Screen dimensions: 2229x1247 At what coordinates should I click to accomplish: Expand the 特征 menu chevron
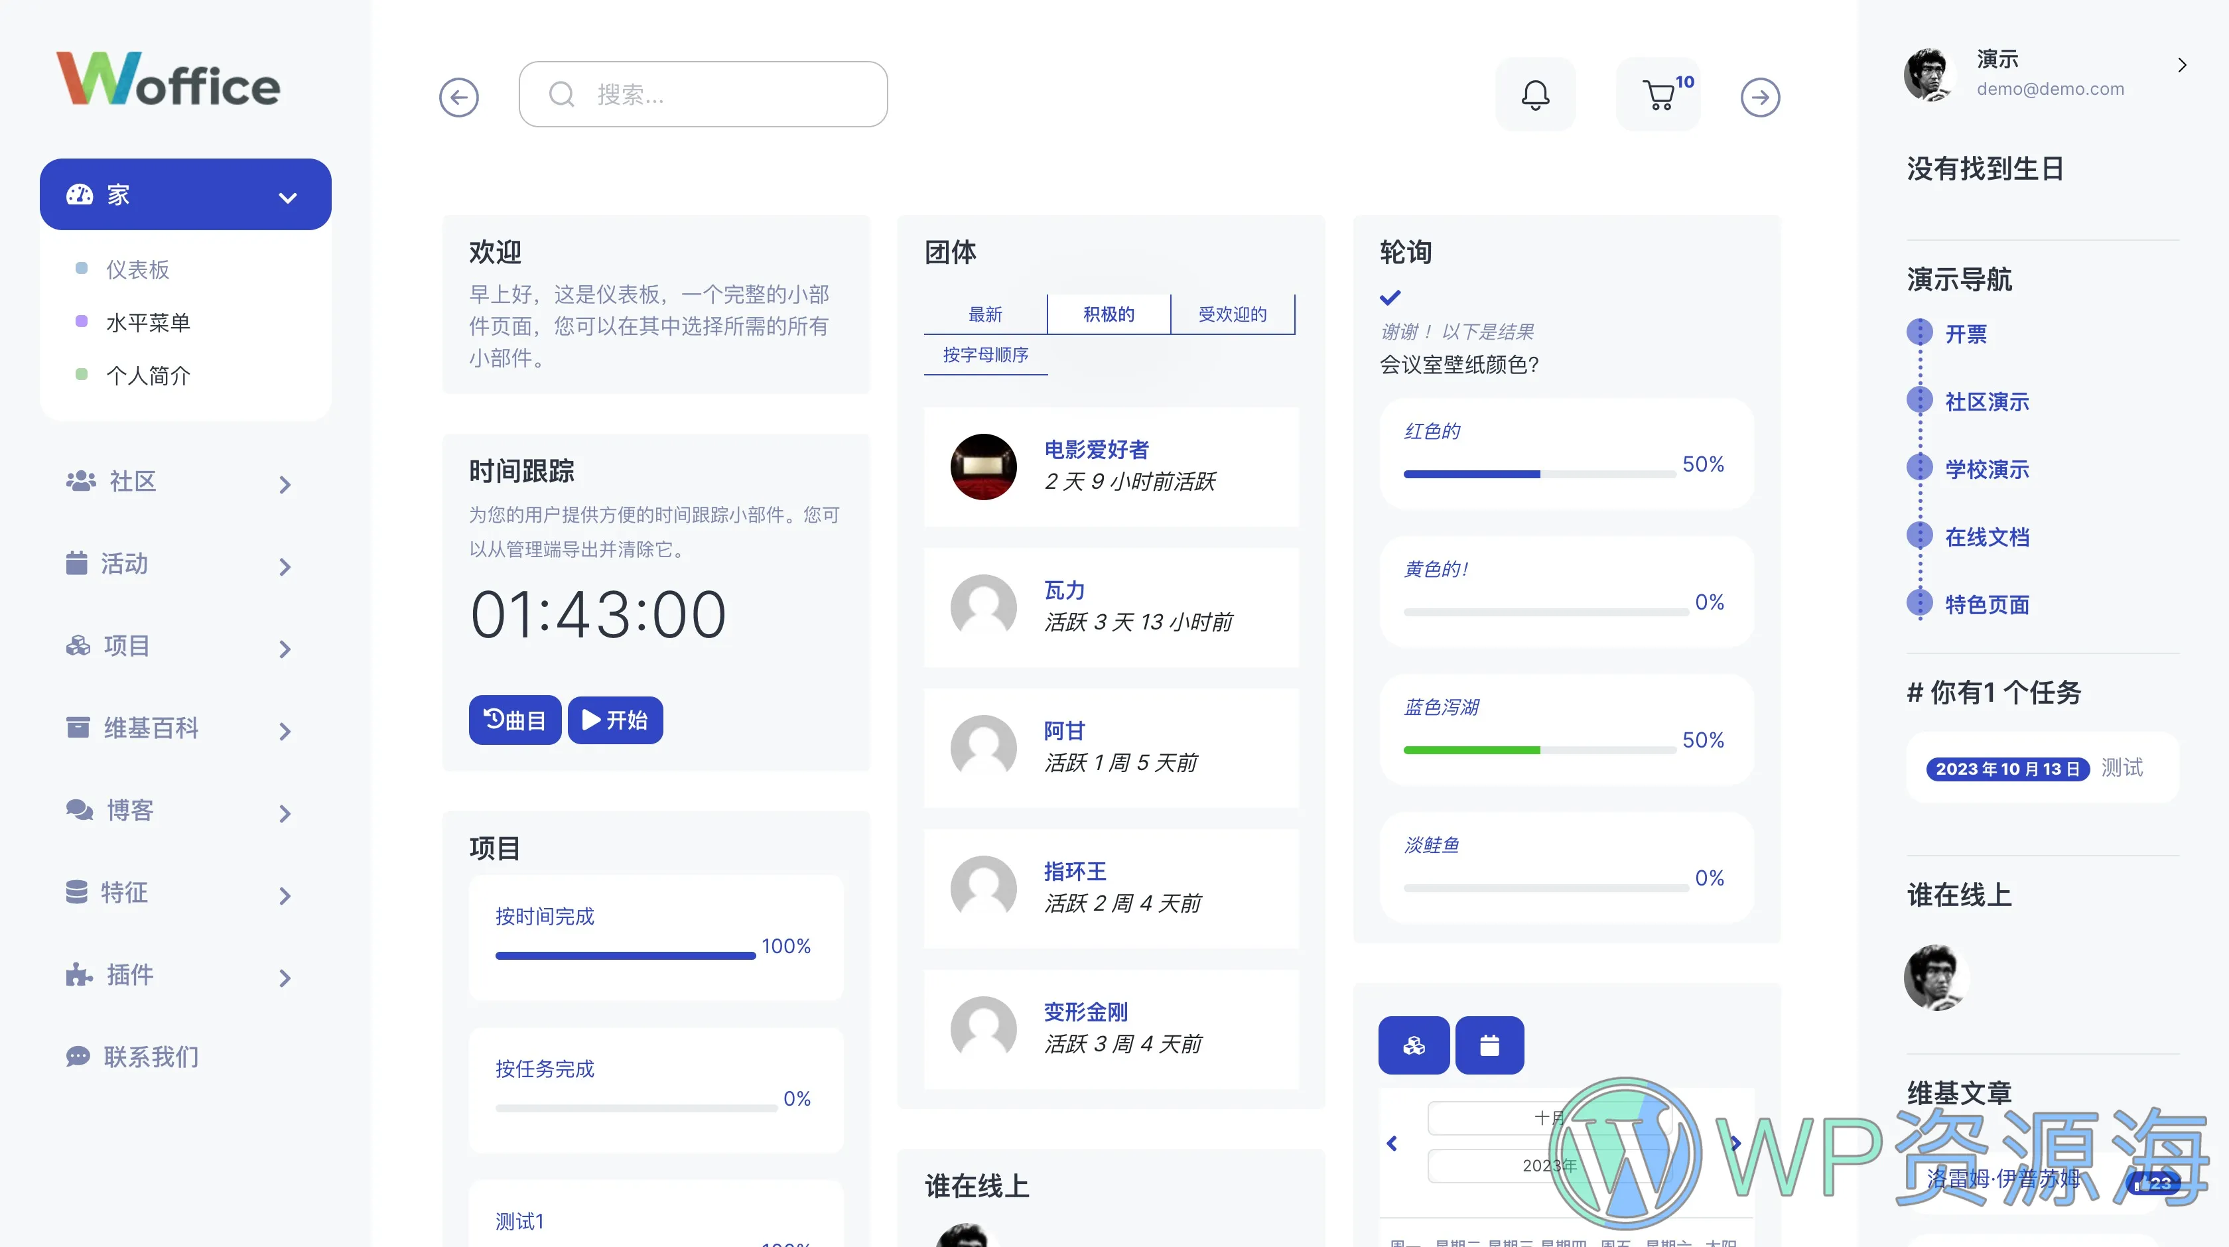click(285, 895)
